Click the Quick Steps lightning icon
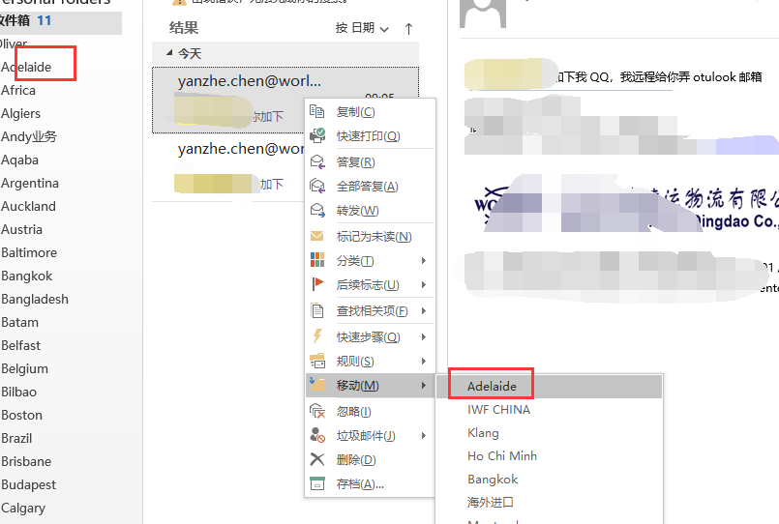 click(x=317, y=336)
